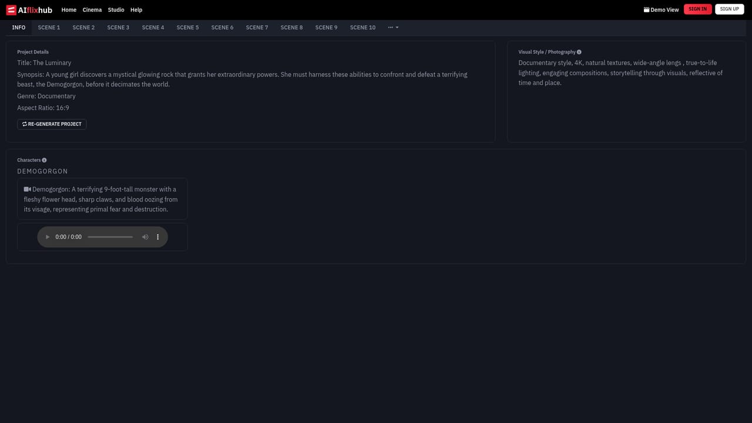Click the DEMOGORGON character heading

42,172
